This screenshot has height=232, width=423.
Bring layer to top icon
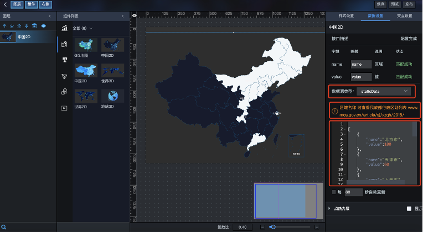coord(19,26)
